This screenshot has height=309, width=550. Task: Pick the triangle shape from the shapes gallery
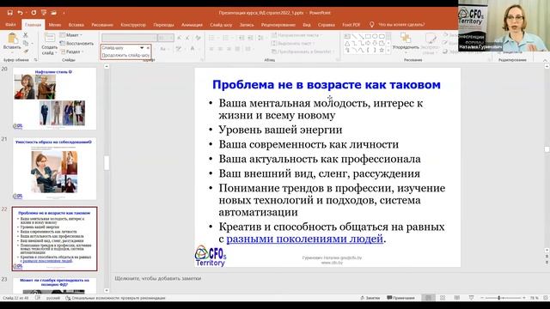(347, 44)
